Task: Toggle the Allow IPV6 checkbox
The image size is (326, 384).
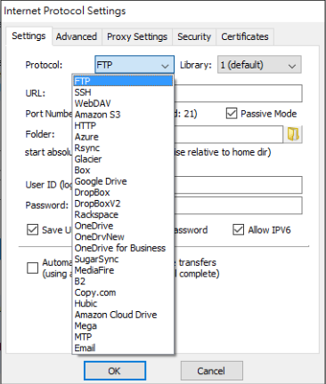Action: 238,229
